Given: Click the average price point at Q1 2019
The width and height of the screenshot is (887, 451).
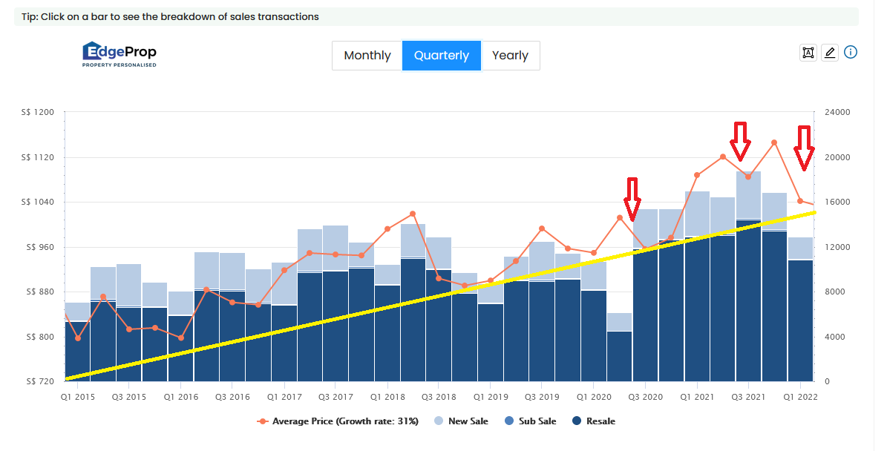Looking at the screenshot, I should 491,280.
